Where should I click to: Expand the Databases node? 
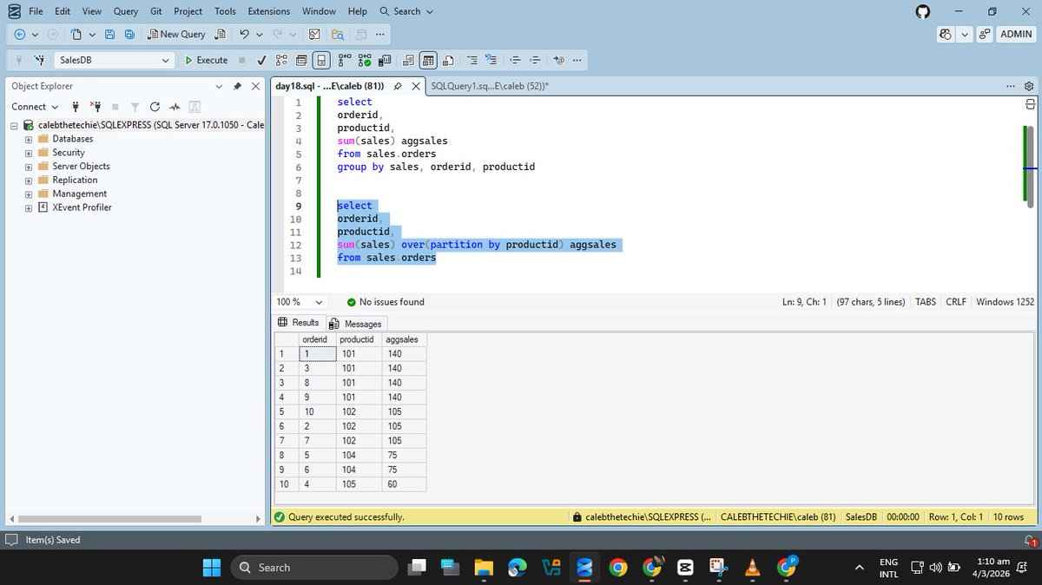29,139
